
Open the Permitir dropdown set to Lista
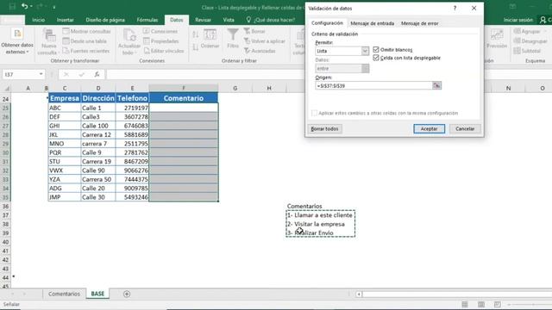(365, 51)
